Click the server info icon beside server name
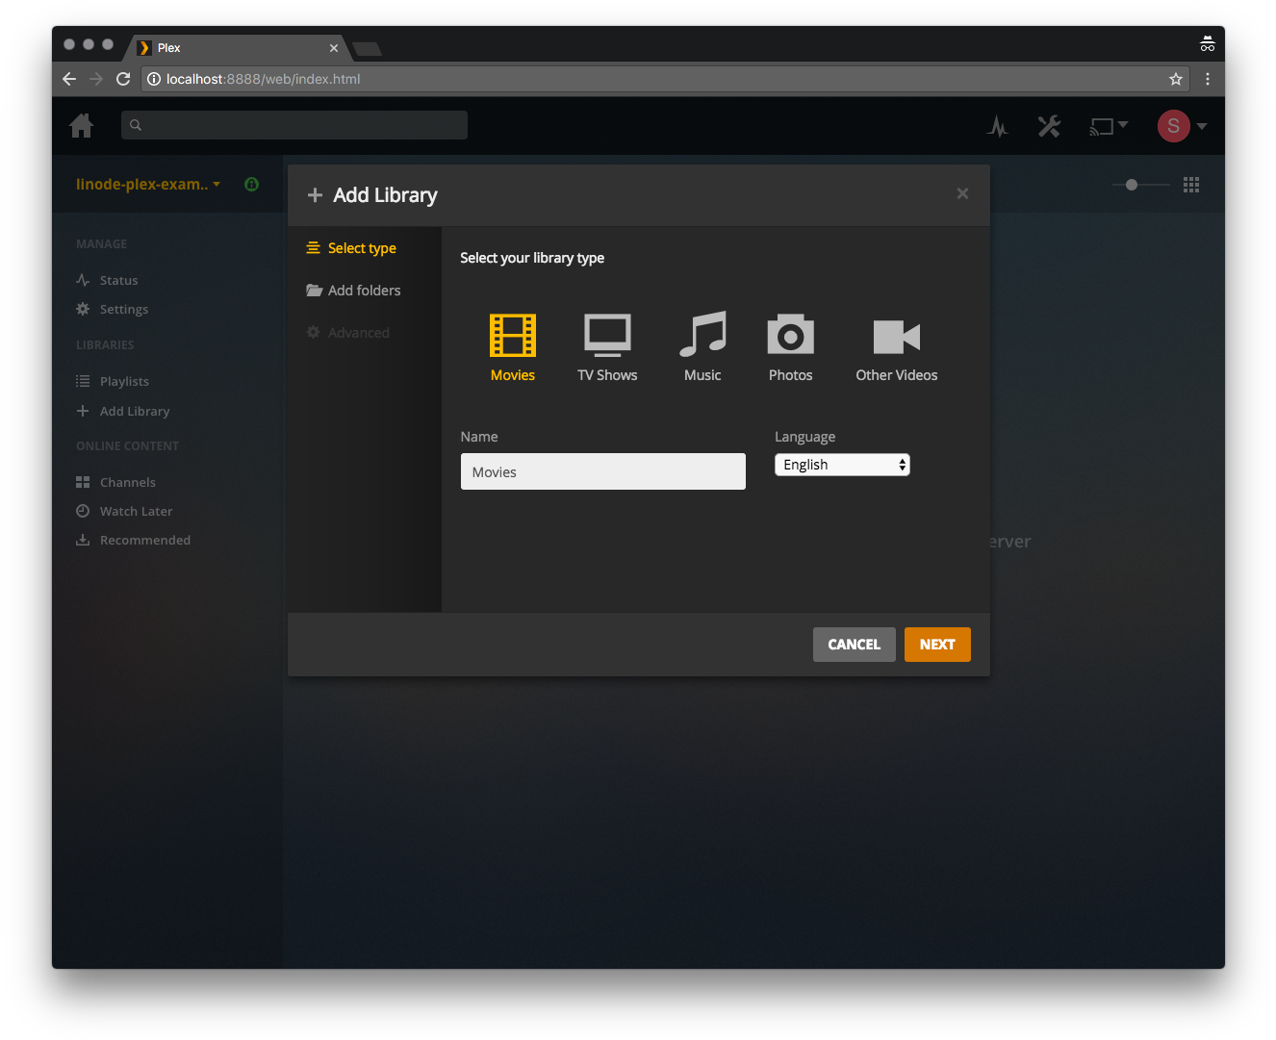The width and height of the screenshot is (1276, 1040). point(251,184)
